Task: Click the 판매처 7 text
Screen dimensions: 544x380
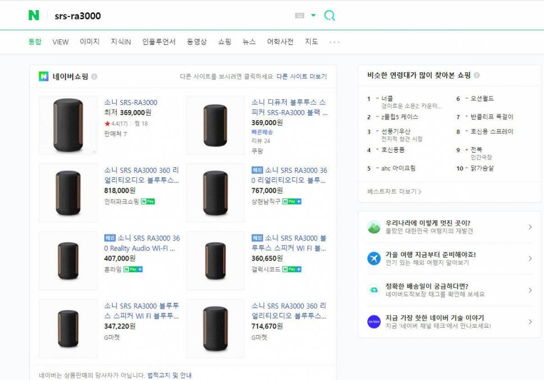Action: coord(116,134)
